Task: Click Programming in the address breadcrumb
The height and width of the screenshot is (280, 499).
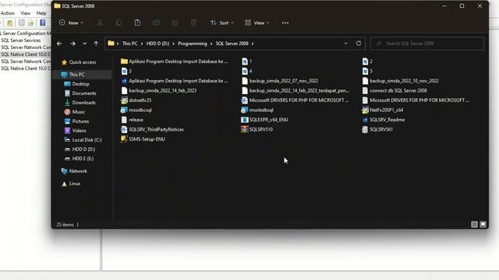Action: [193, 44]
